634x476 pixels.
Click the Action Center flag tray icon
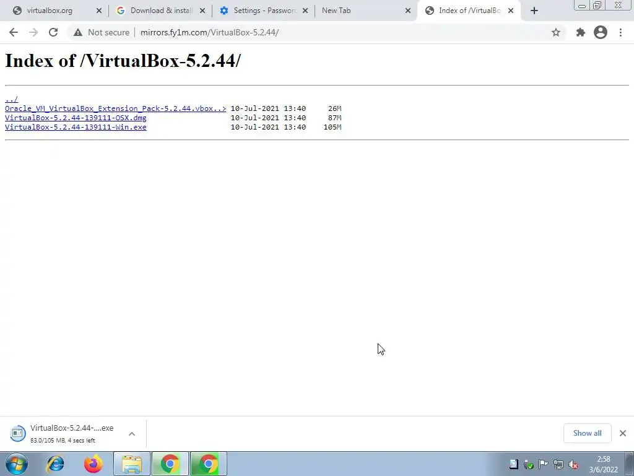point(543,465)
